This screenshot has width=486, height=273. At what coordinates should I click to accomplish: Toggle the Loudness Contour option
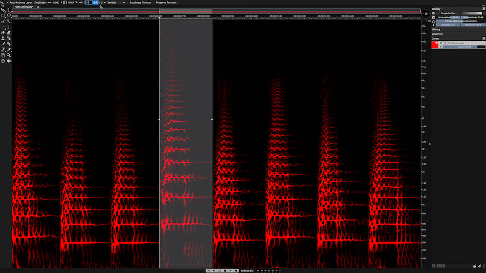[140, 2]
